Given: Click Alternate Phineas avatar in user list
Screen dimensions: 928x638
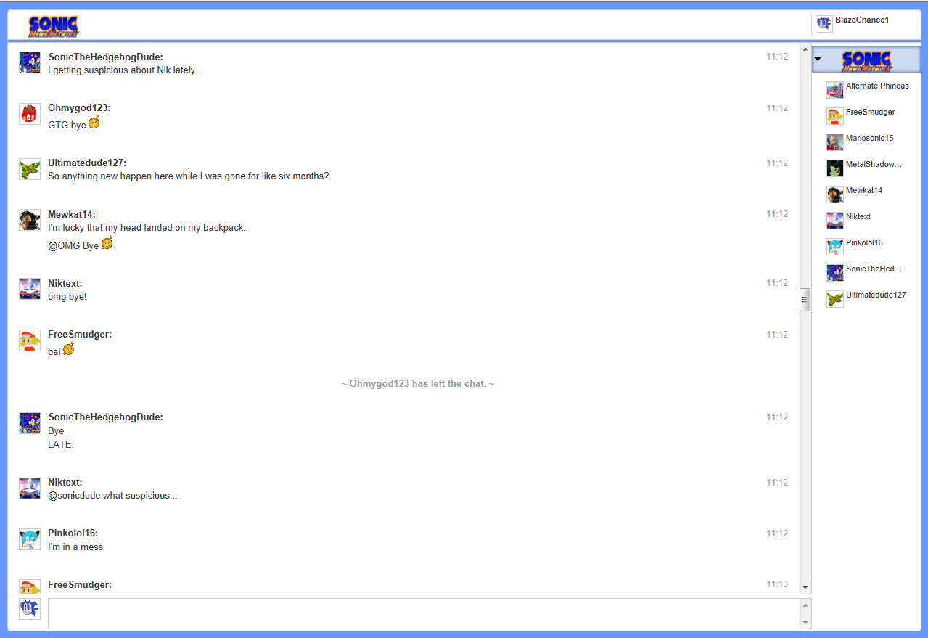Looking at the screenshot, I should [x=834, y=90].
